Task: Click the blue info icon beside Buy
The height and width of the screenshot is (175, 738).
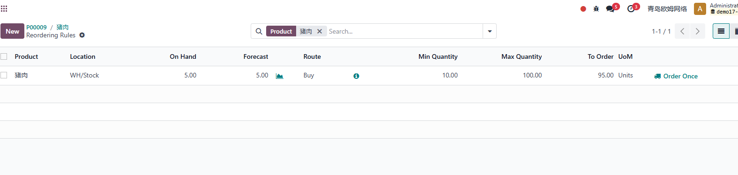Action: tap(356, 76)
